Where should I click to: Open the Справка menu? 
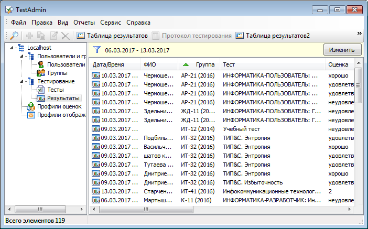click(x=138, y=23)
